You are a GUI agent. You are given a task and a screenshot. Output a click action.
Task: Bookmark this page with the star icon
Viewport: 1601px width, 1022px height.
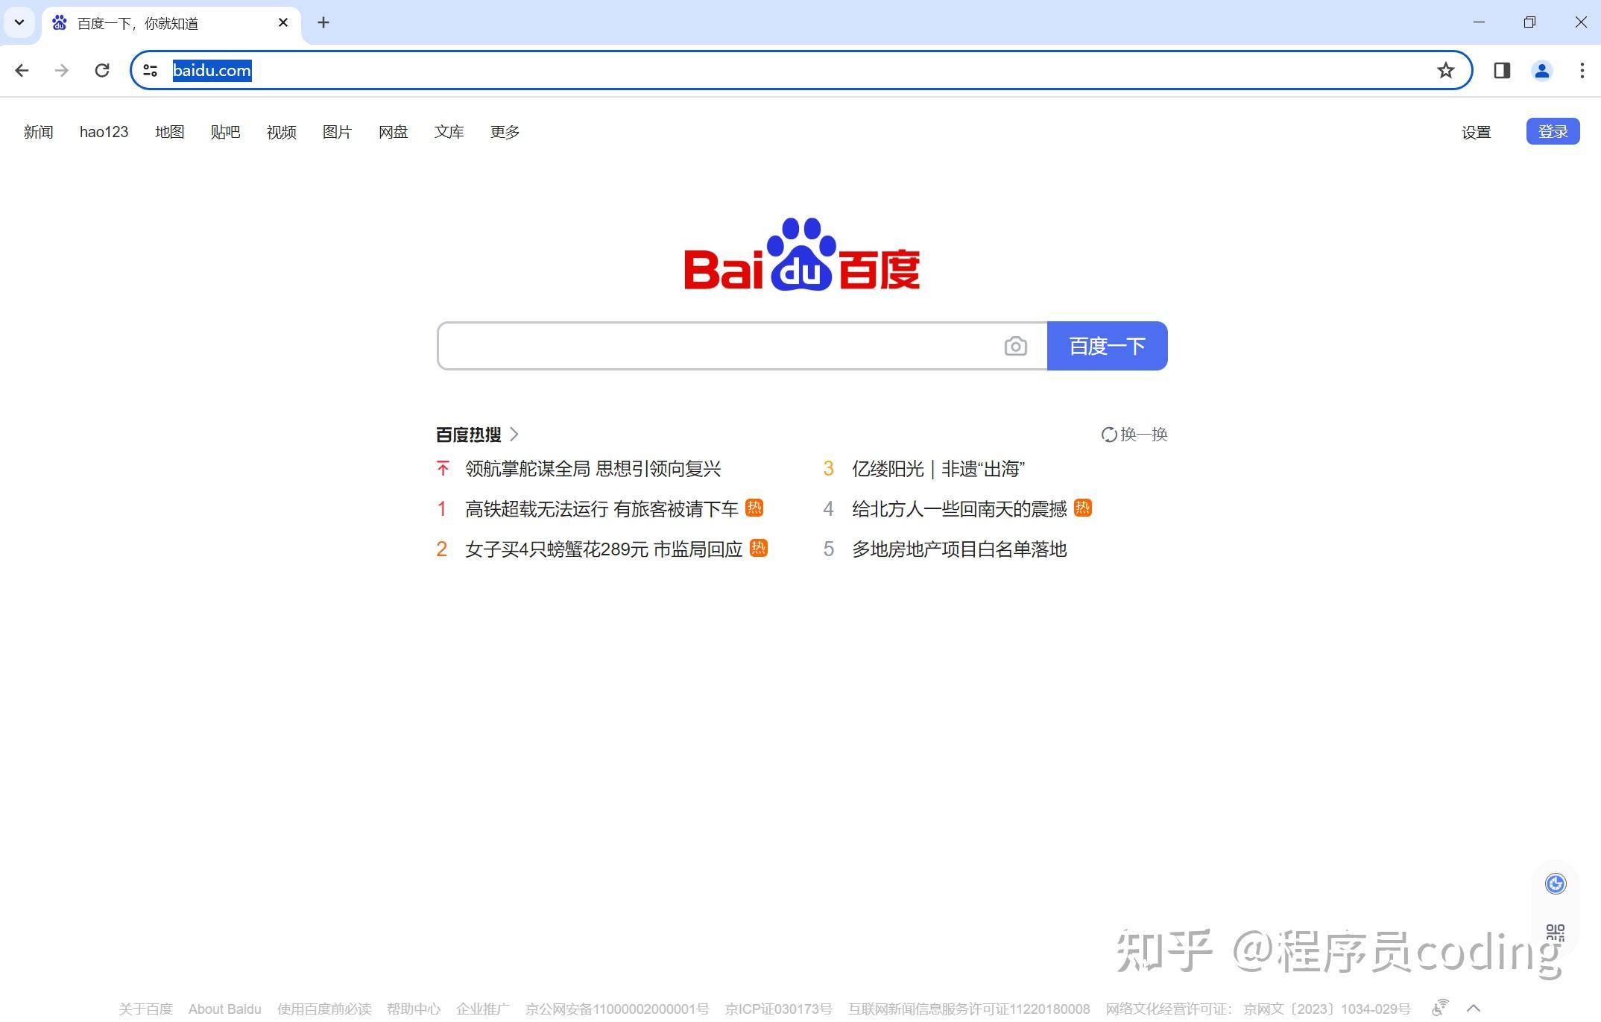[1445, 70]
